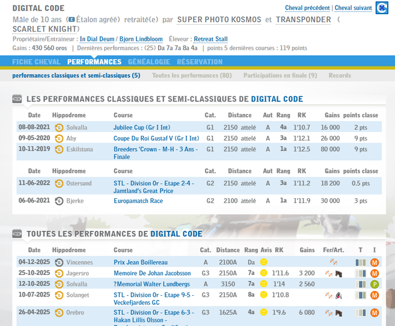Open sire SUPER PHOTO KOSMOS page
395x326 pixels.
coord(219,20)
